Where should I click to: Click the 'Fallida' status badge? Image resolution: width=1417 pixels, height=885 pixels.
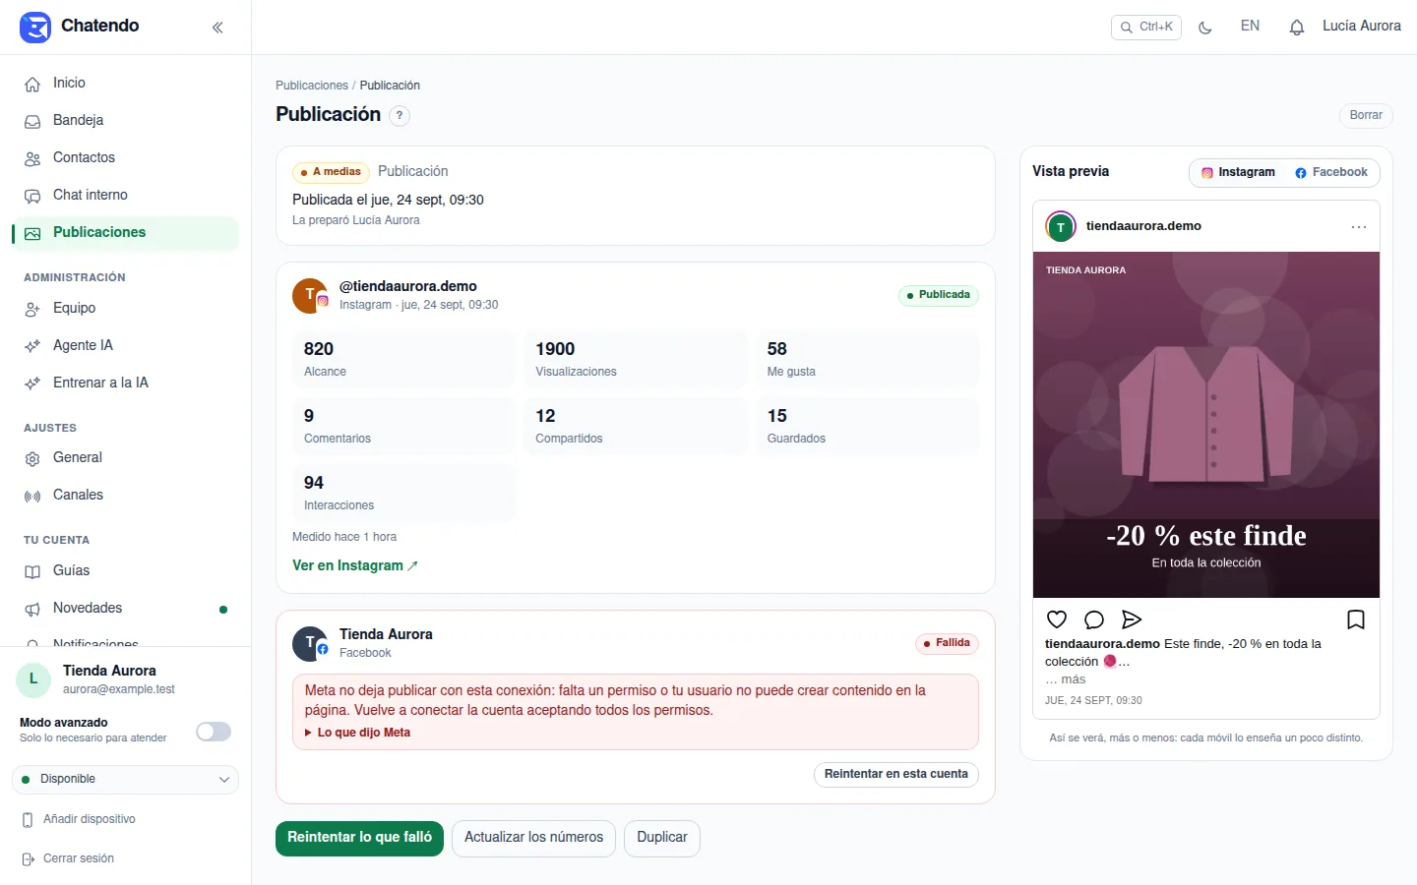(947, 643)
